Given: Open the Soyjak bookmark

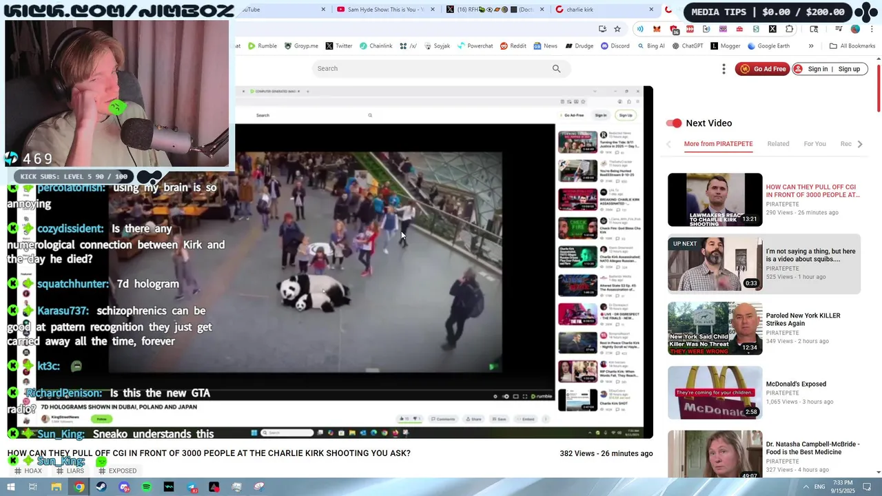Looking at the screenshot, I should point(437,46).
